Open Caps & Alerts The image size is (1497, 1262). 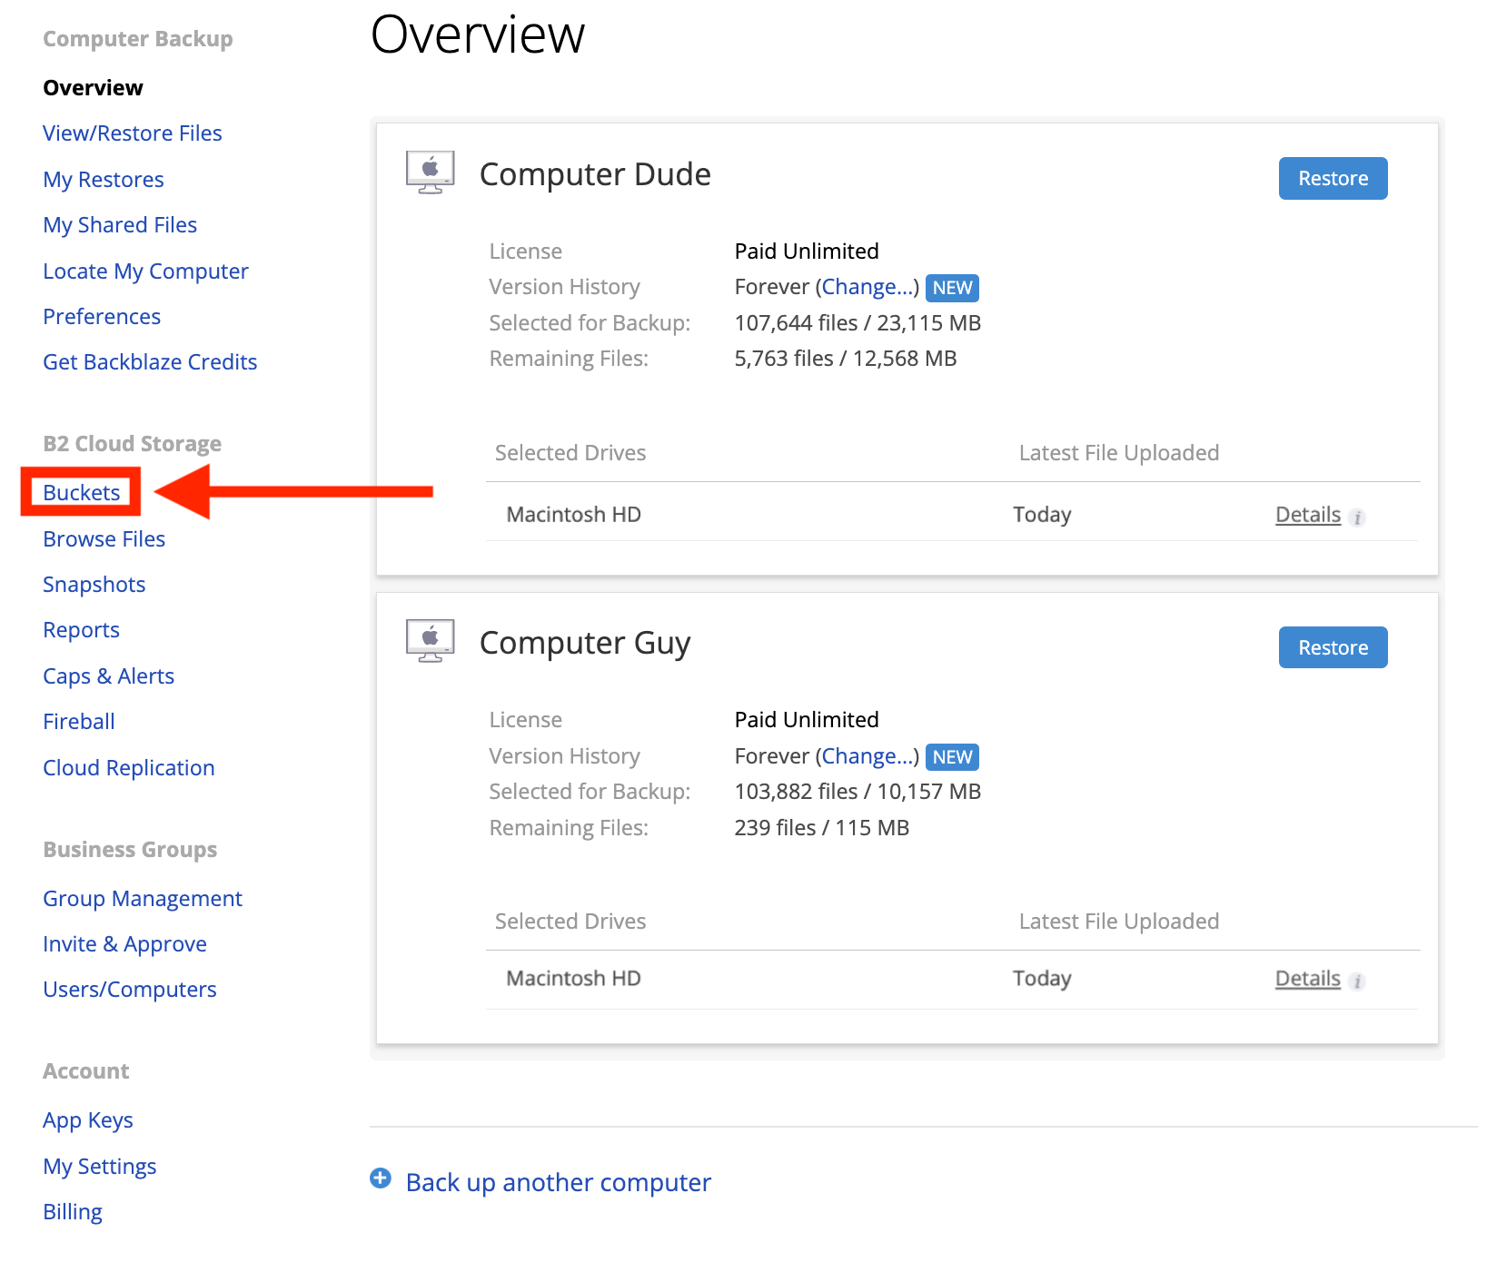(109, 676)
